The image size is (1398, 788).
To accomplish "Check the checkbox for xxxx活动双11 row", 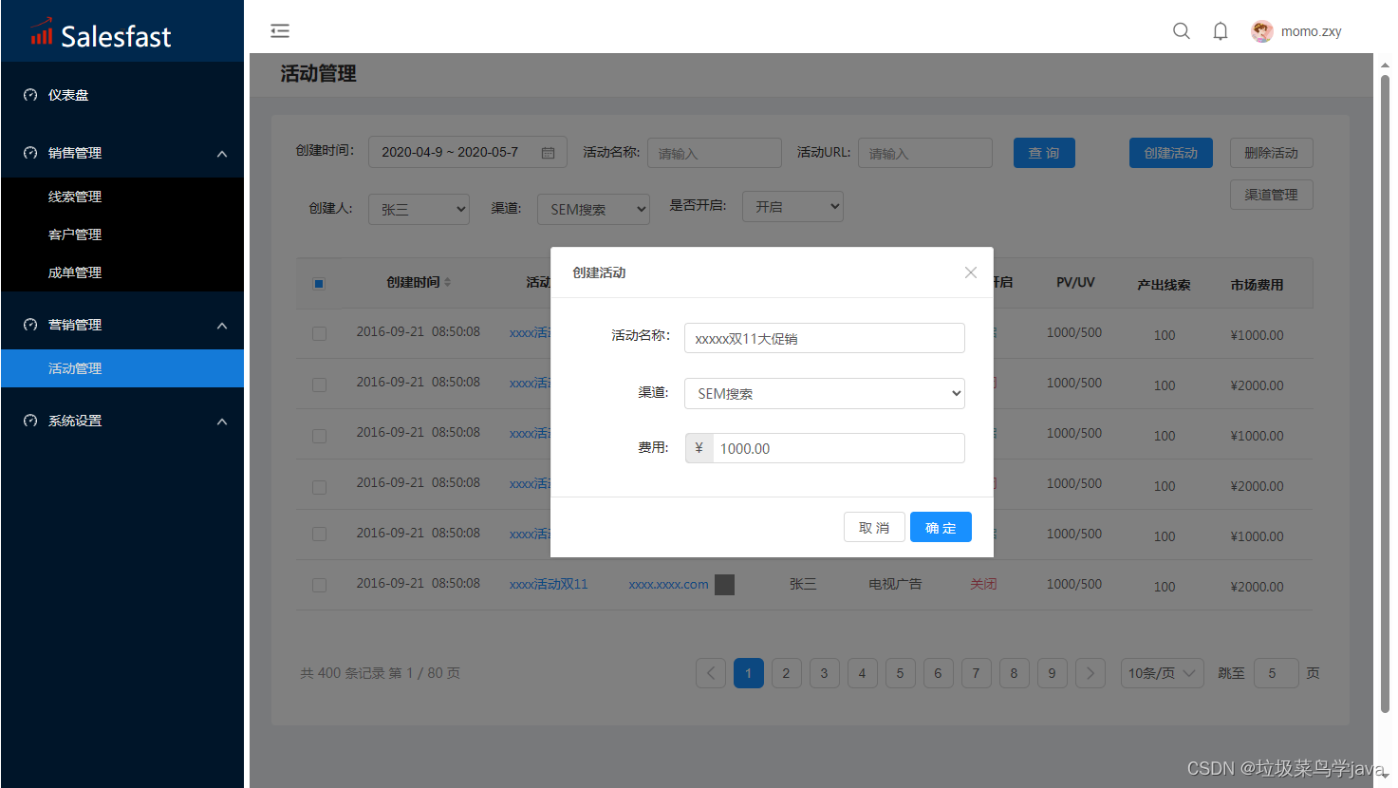I will pos(319,586).
